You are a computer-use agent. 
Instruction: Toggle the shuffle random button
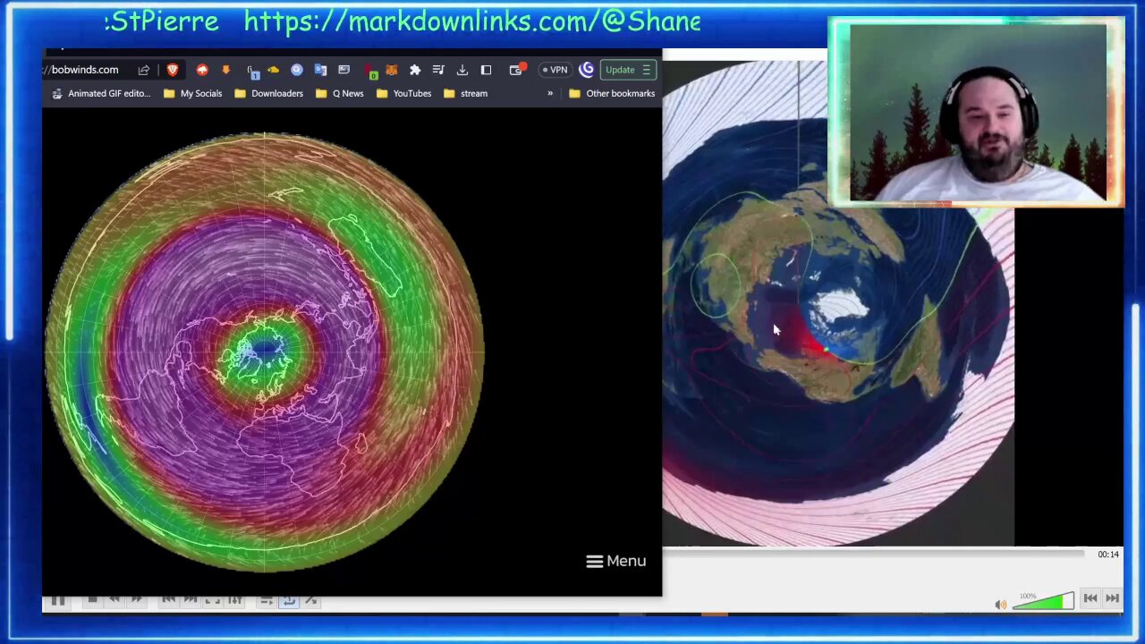pyautogui.click(x=310, y=600)
